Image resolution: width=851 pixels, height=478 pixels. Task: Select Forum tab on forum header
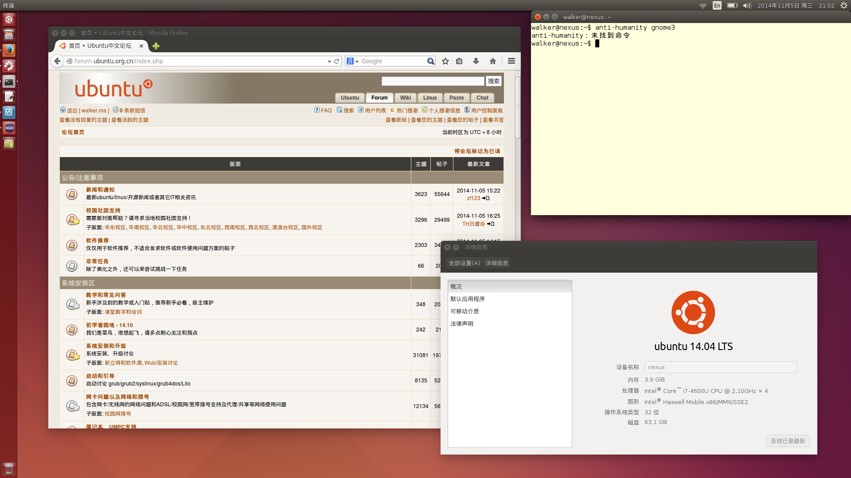click(379, 98)
